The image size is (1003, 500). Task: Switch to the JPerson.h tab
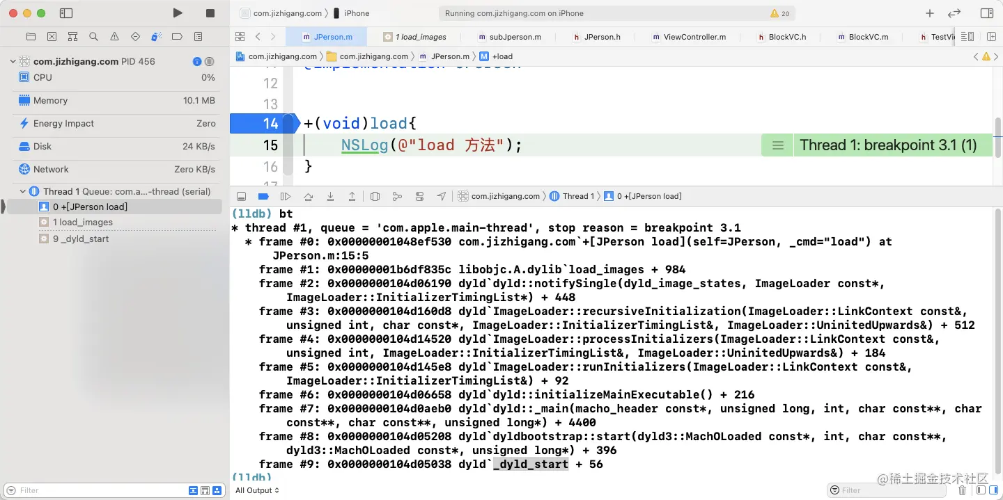(x=596, y=37)
